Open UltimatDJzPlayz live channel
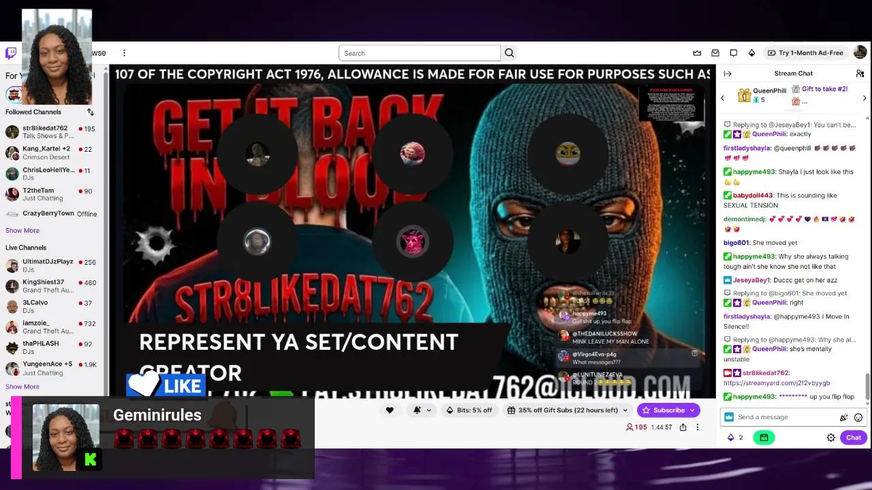Viewport: 872px width, 490px height. point(52,265)
